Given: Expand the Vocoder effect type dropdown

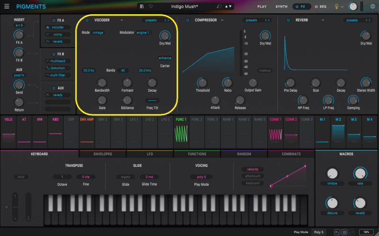Looking at the screenshot, I should pos(122,20).
